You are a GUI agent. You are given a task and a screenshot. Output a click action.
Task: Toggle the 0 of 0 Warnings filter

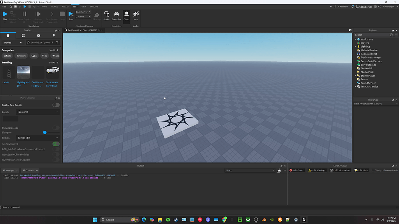point(317,170)
